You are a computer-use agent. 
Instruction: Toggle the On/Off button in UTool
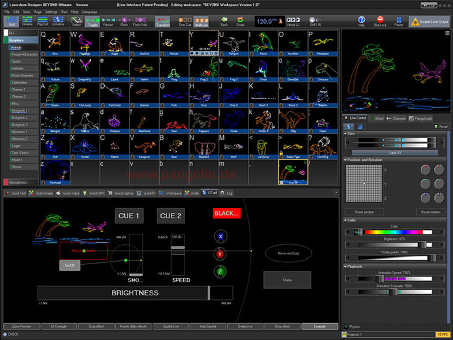[x=70, y=266]
